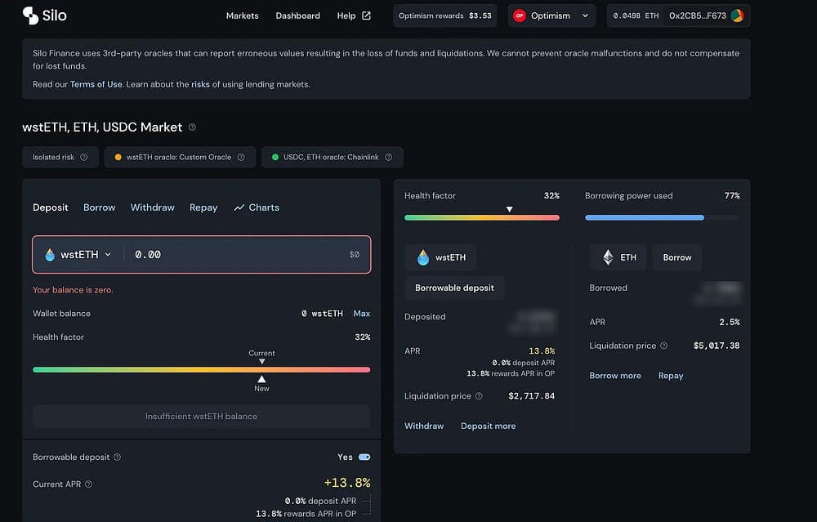
Task: Open USDC, ETH Chainlink oracle info icon
Action: coord(388,157)
